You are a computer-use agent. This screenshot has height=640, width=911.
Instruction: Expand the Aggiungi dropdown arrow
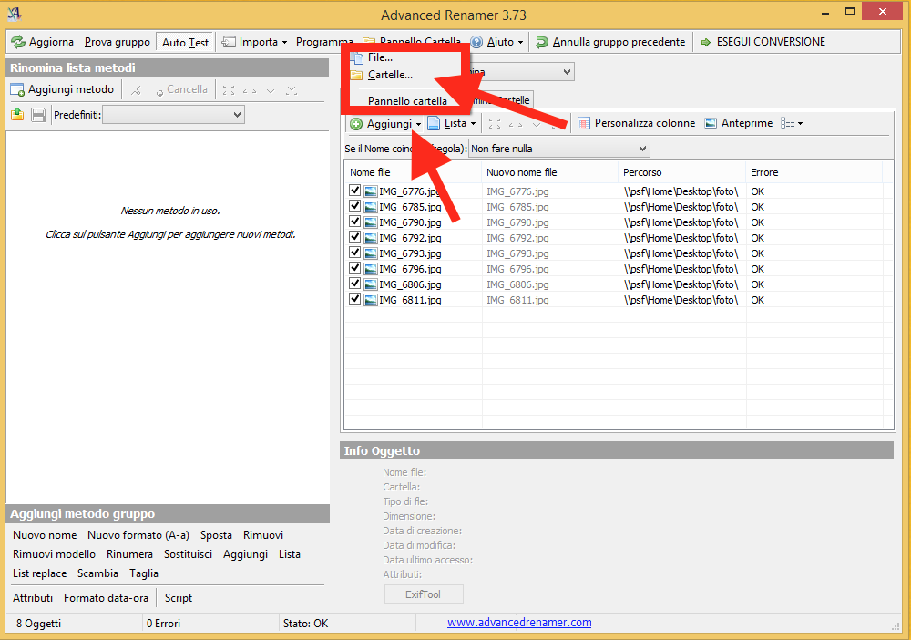418,124
